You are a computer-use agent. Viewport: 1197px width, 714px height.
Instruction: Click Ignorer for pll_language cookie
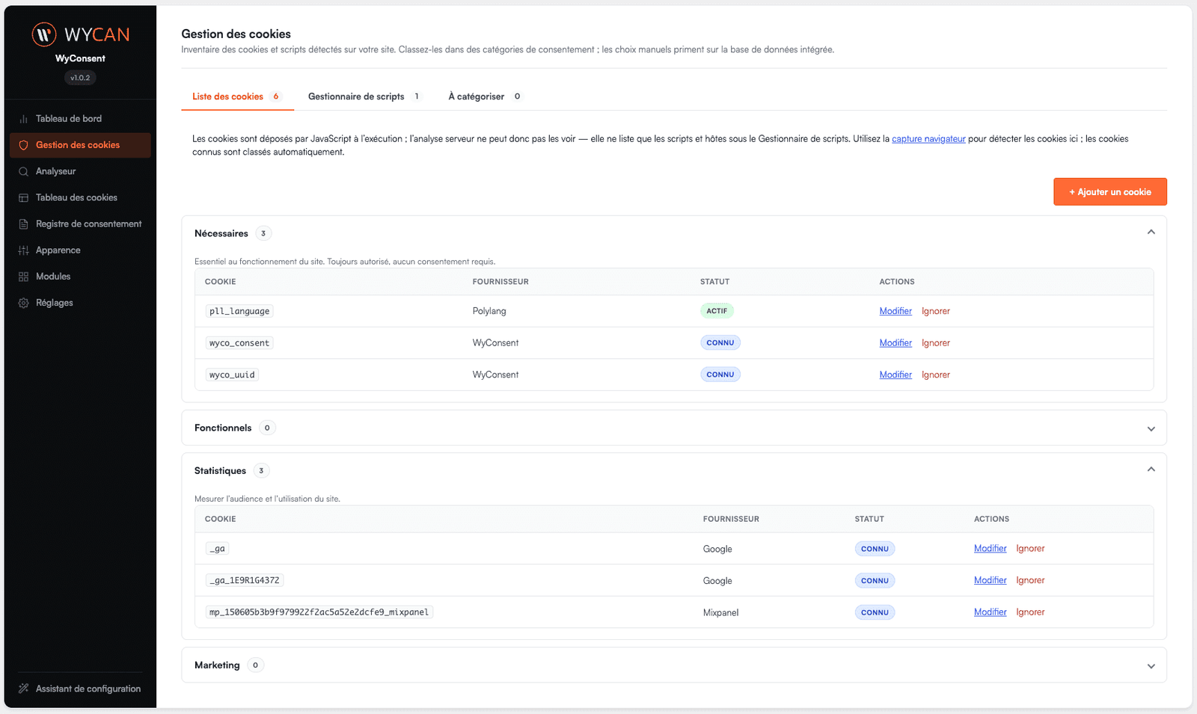[936, 311]
